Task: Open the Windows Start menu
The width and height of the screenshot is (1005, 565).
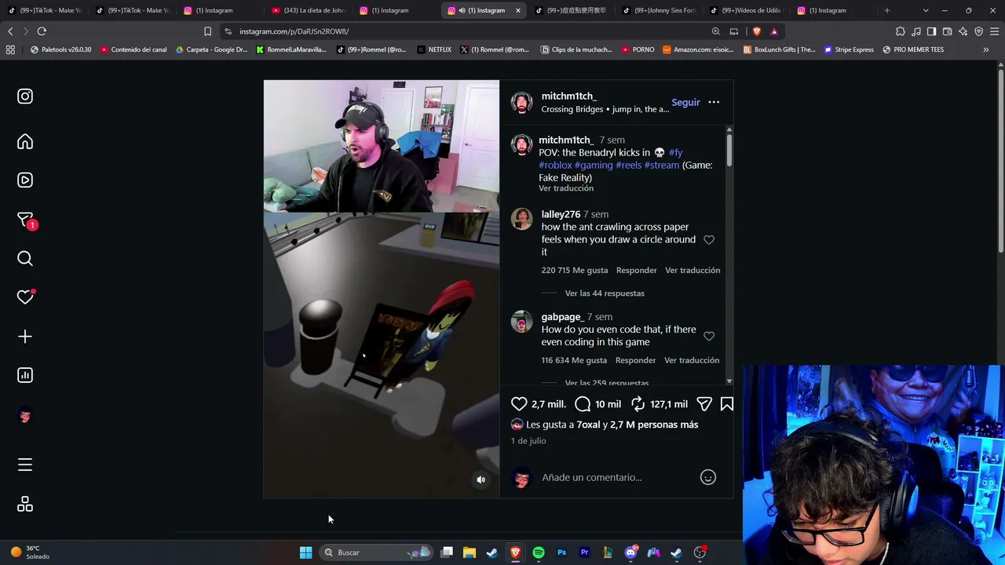Action: coord(306,552)
